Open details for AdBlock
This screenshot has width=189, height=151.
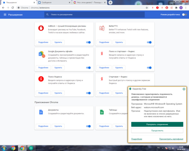[x=43, y=42]
